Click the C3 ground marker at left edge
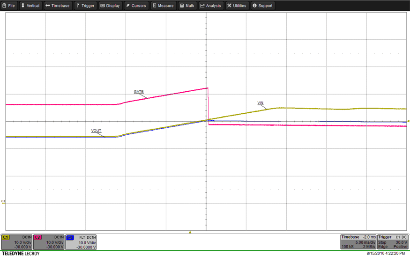This screenshot has height=256, width=410. (x=3, y=201)
